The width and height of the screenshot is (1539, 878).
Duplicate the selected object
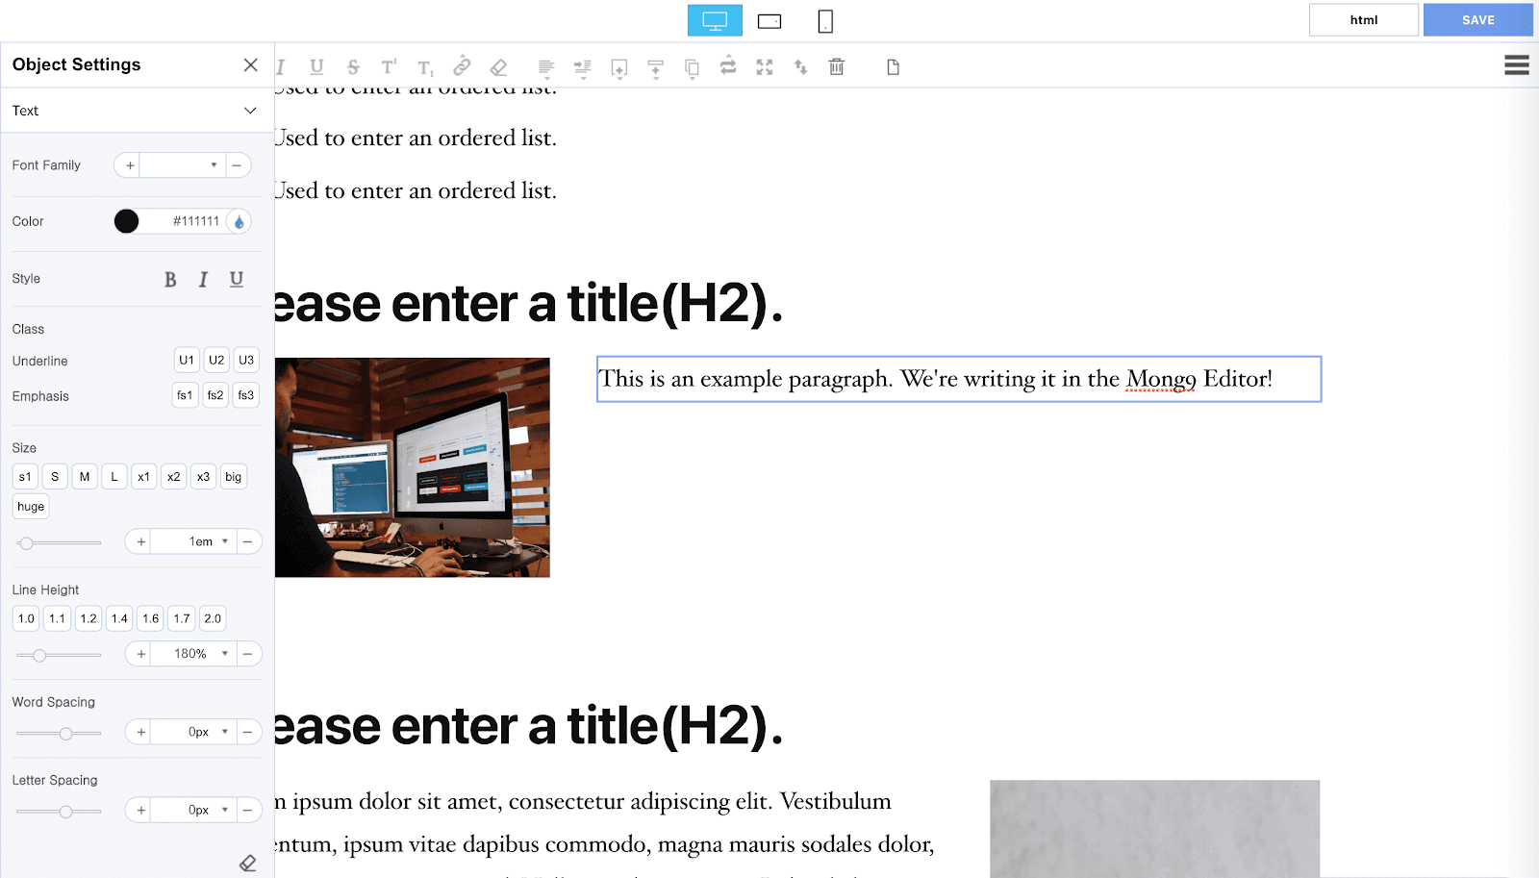(692, 67)
